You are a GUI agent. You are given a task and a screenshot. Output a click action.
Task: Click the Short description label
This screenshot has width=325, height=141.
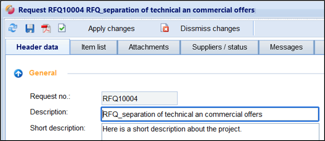[58, 128]
